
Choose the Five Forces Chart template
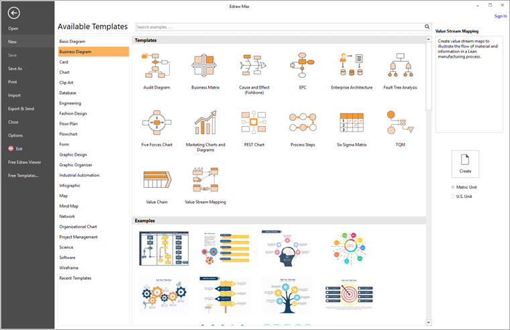156,123
